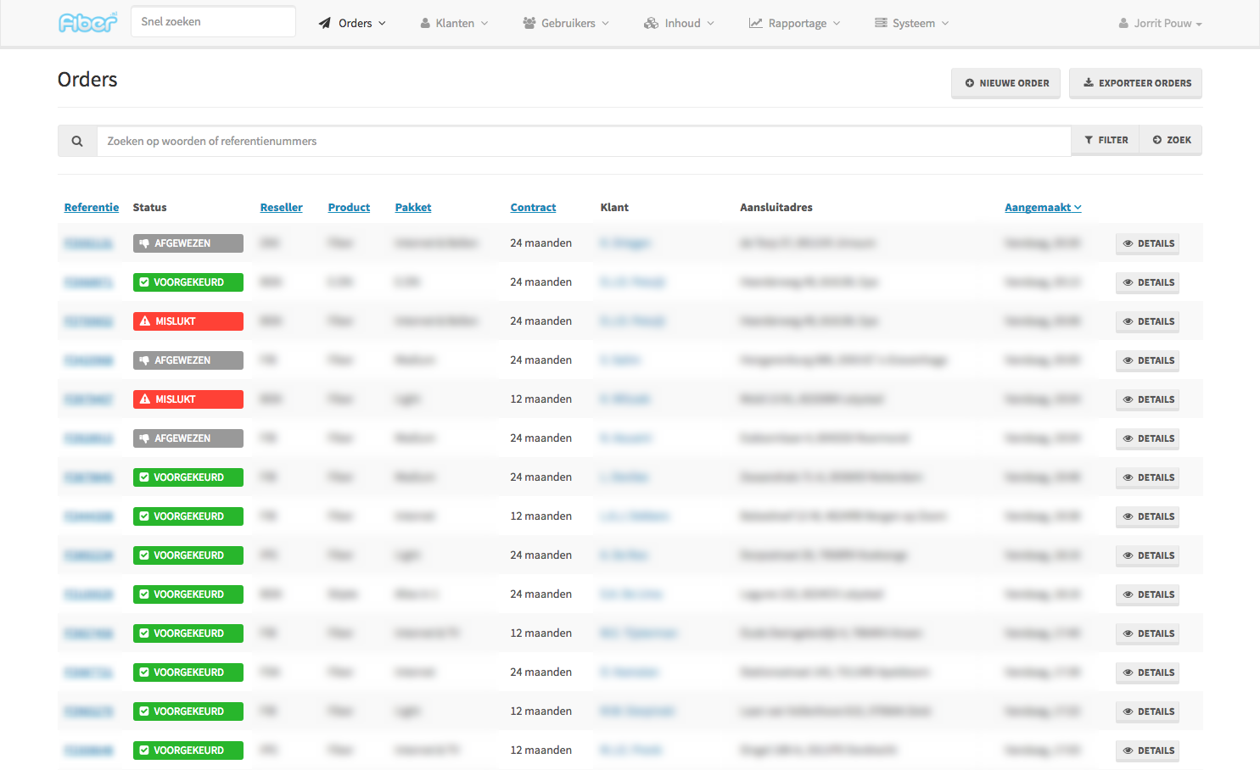Screen dimensions: 1260x770
Task: Open the Orders menu
Action: pyautogui.click(x=352, y=23)
